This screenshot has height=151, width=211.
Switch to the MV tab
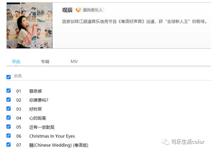(74, 61)
